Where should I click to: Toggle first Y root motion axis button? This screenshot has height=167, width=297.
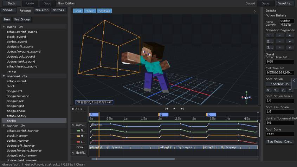tap(276, 90)
